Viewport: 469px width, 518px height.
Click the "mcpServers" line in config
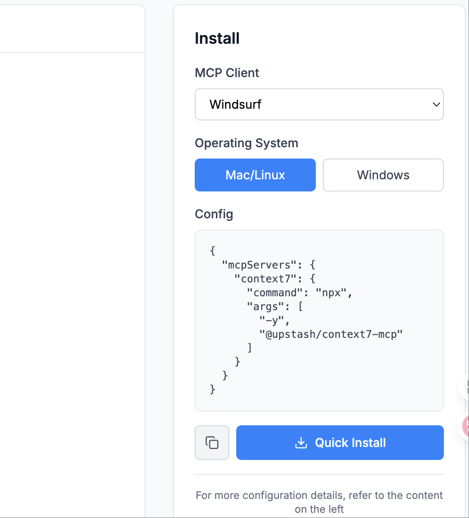[269, 265]
